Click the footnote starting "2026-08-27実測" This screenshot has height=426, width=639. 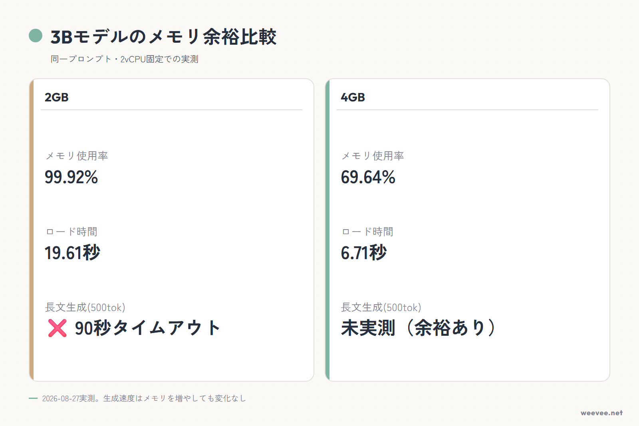coord(144,398)
